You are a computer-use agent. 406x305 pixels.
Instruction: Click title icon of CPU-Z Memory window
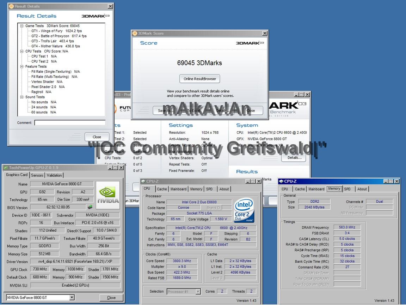[x=281, y=181]
